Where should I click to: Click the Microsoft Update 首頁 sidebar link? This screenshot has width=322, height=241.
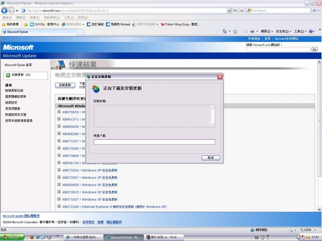(x=18, y=65)
